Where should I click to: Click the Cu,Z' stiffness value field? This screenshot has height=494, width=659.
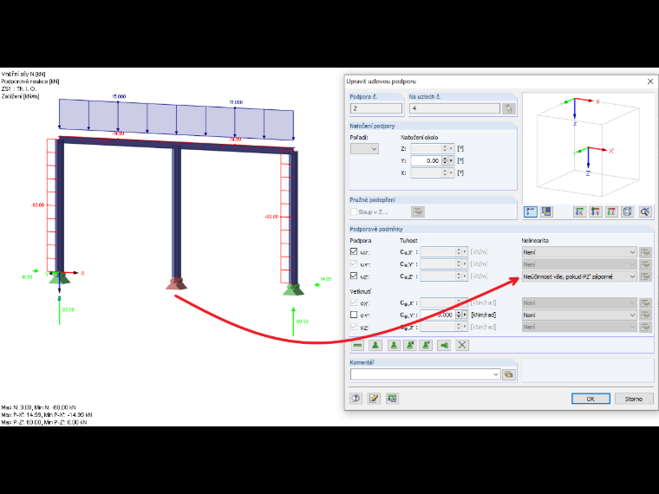tap(438, 276)
